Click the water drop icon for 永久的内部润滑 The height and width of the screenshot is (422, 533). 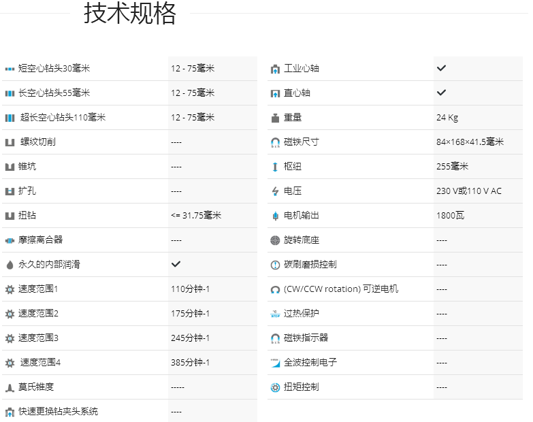[x=10, y=265]
